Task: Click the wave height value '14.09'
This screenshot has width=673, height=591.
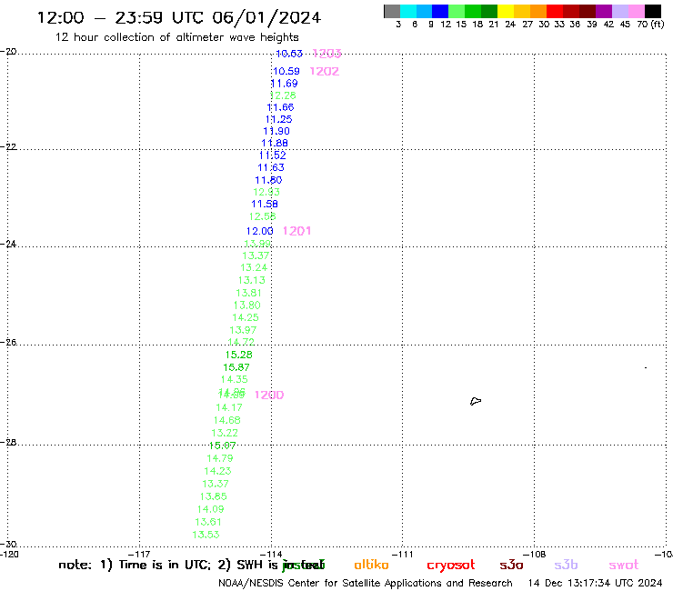Action: (210, 509)
